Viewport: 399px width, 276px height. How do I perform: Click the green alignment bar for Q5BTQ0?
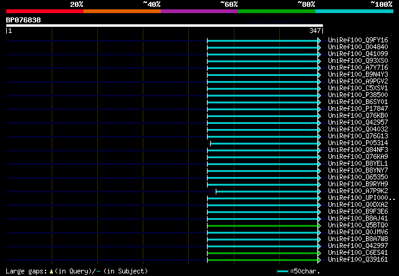click(262, 226)
